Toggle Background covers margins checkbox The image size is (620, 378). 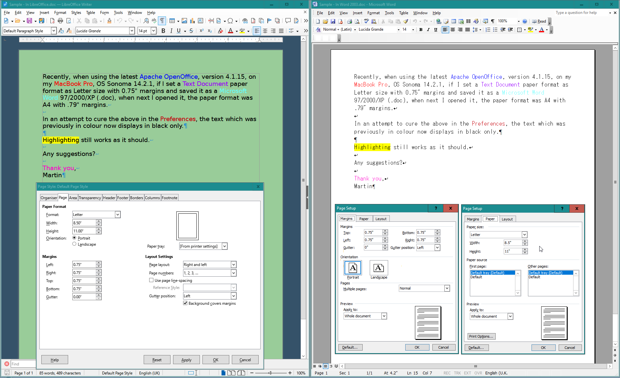tap(185, 303)
